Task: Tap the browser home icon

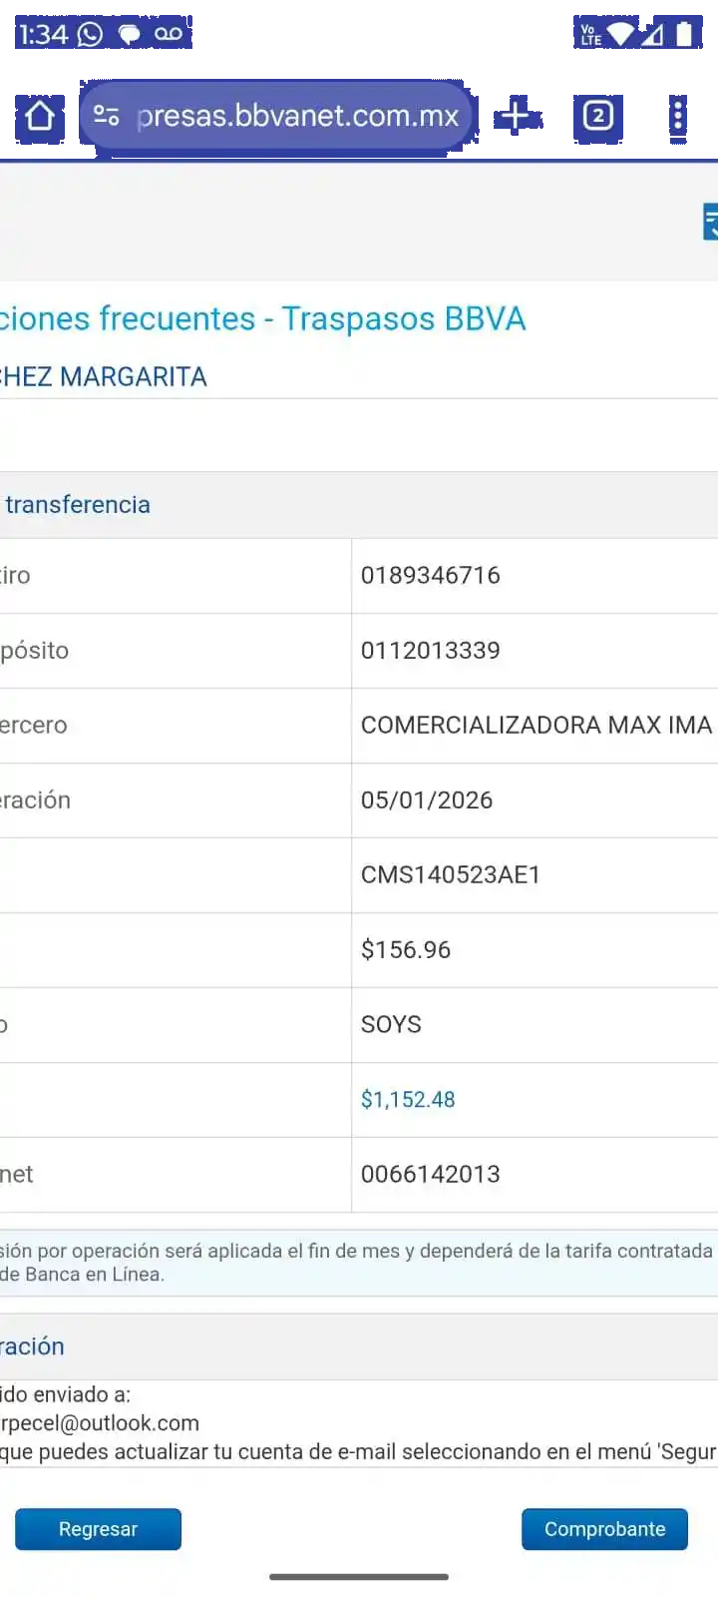Action: pos(40,117)
